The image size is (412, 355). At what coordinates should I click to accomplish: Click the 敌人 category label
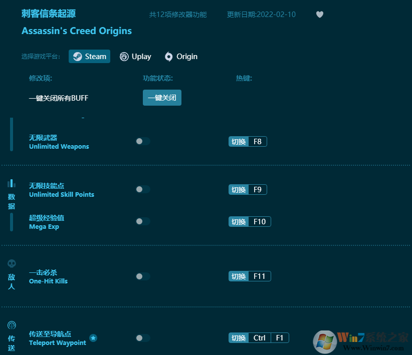[x=12, y=281]
